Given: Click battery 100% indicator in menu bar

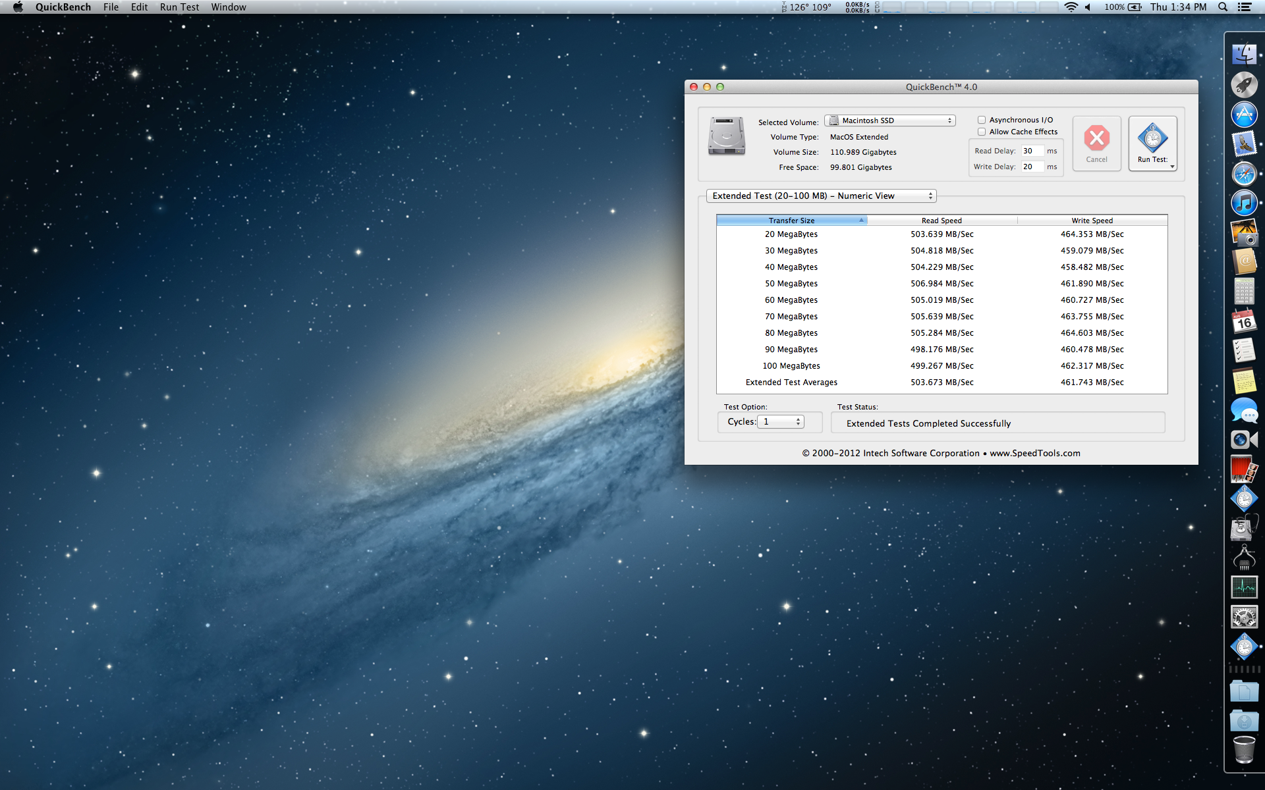Looking at the screenshot, I should point(1123,7).
